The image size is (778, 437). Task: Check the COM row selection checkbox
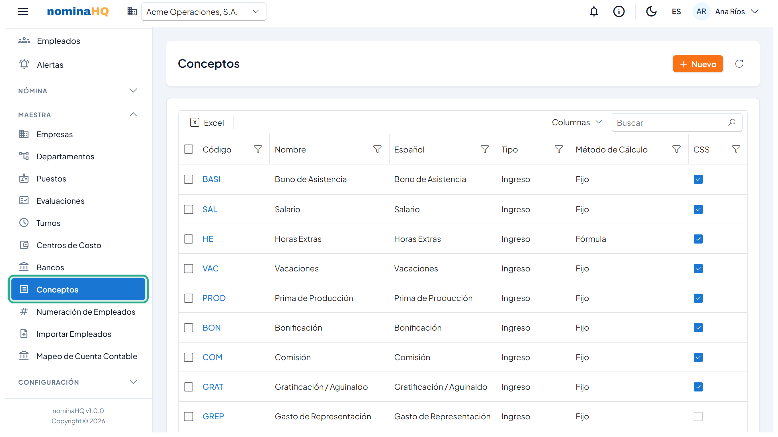pyautogui.click(x=189, y=357)
